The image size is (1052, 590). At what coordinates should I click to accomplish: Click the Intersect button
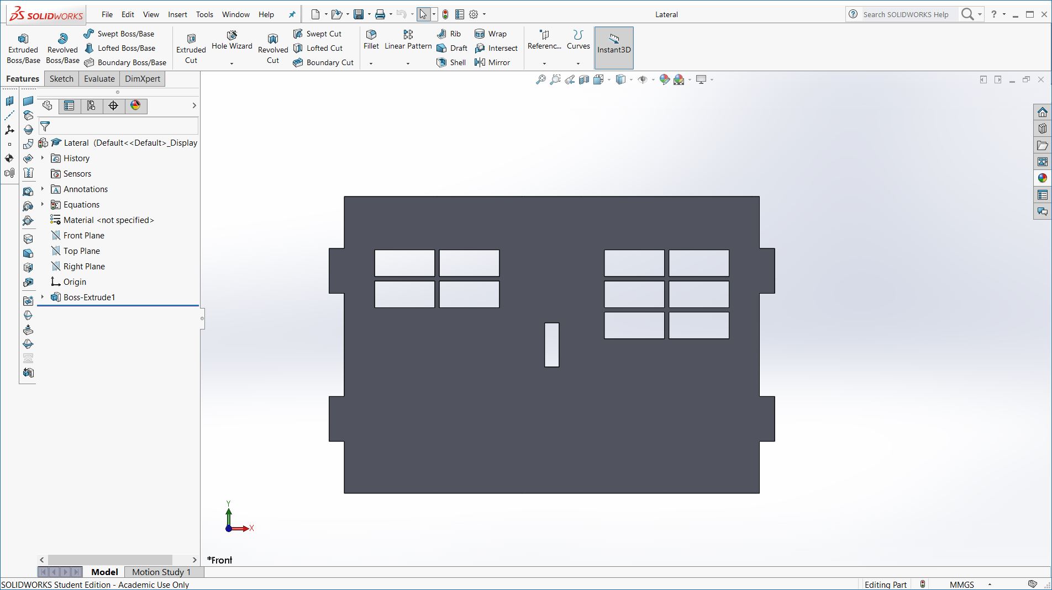click(496, 48)
